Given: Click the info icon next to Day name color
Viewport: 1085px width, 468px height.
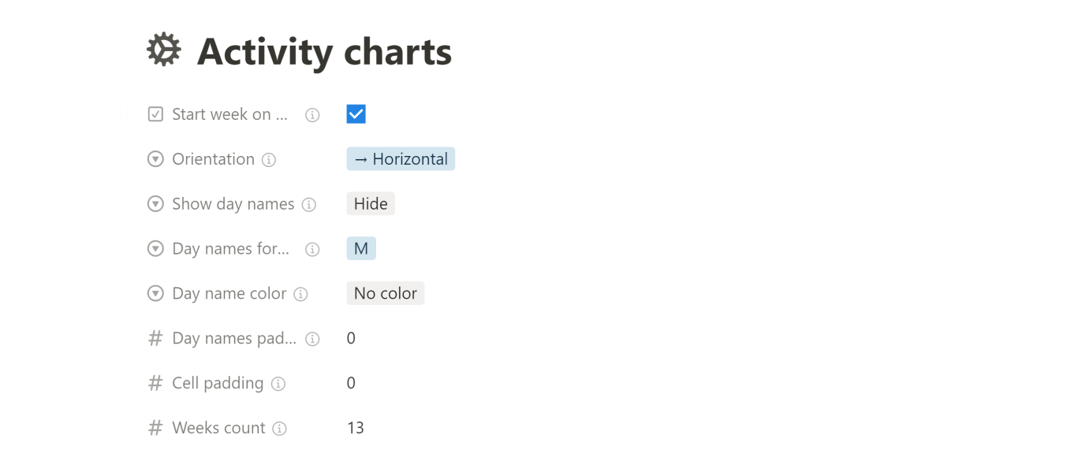Looking at the screenshot, I should pos(300,292).
